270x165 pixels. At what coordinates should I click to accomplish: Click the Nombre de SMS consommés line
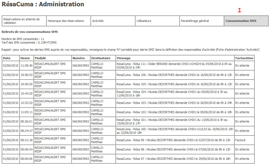coord(23,39)
